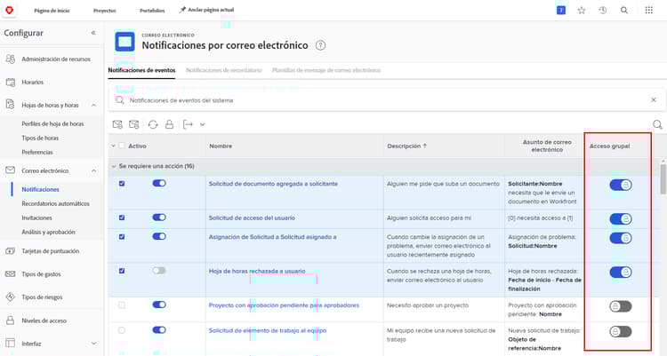
Task: Click the lock icon in list toolbar
Action: point(169,125)
